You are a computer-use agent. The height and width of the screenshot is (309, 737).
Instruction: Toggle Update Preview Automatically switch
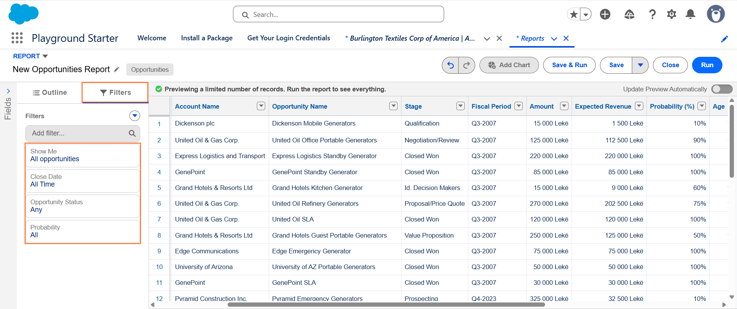click(x=722, y=89)
